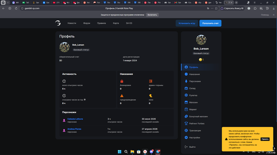This screenshot has width=277, height=155.
Task: Click Включить on the protection banner
Action: click(x=152, y=15)
